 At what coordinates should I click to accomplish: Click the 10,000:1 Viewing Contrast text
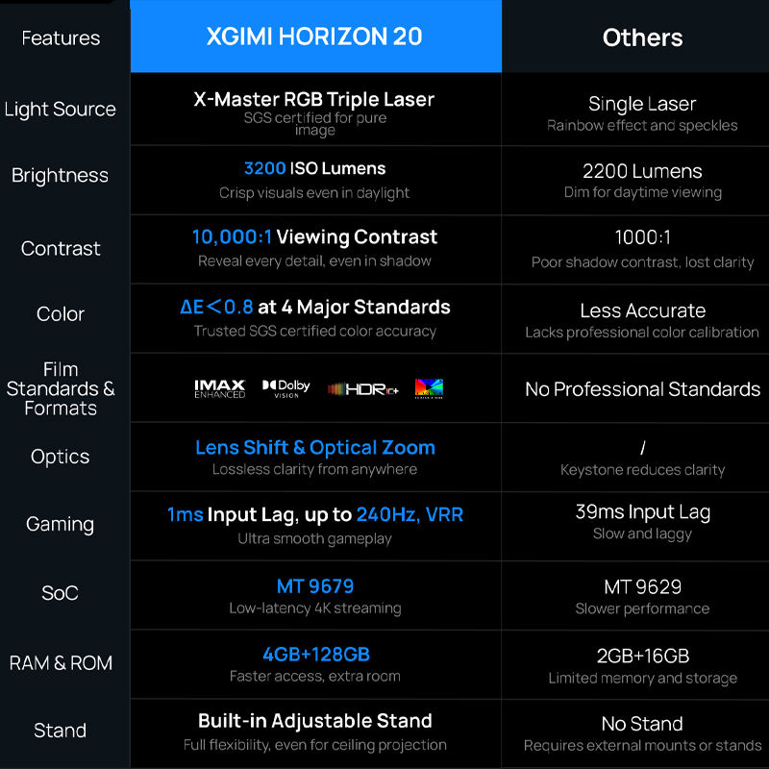(315, 236)
